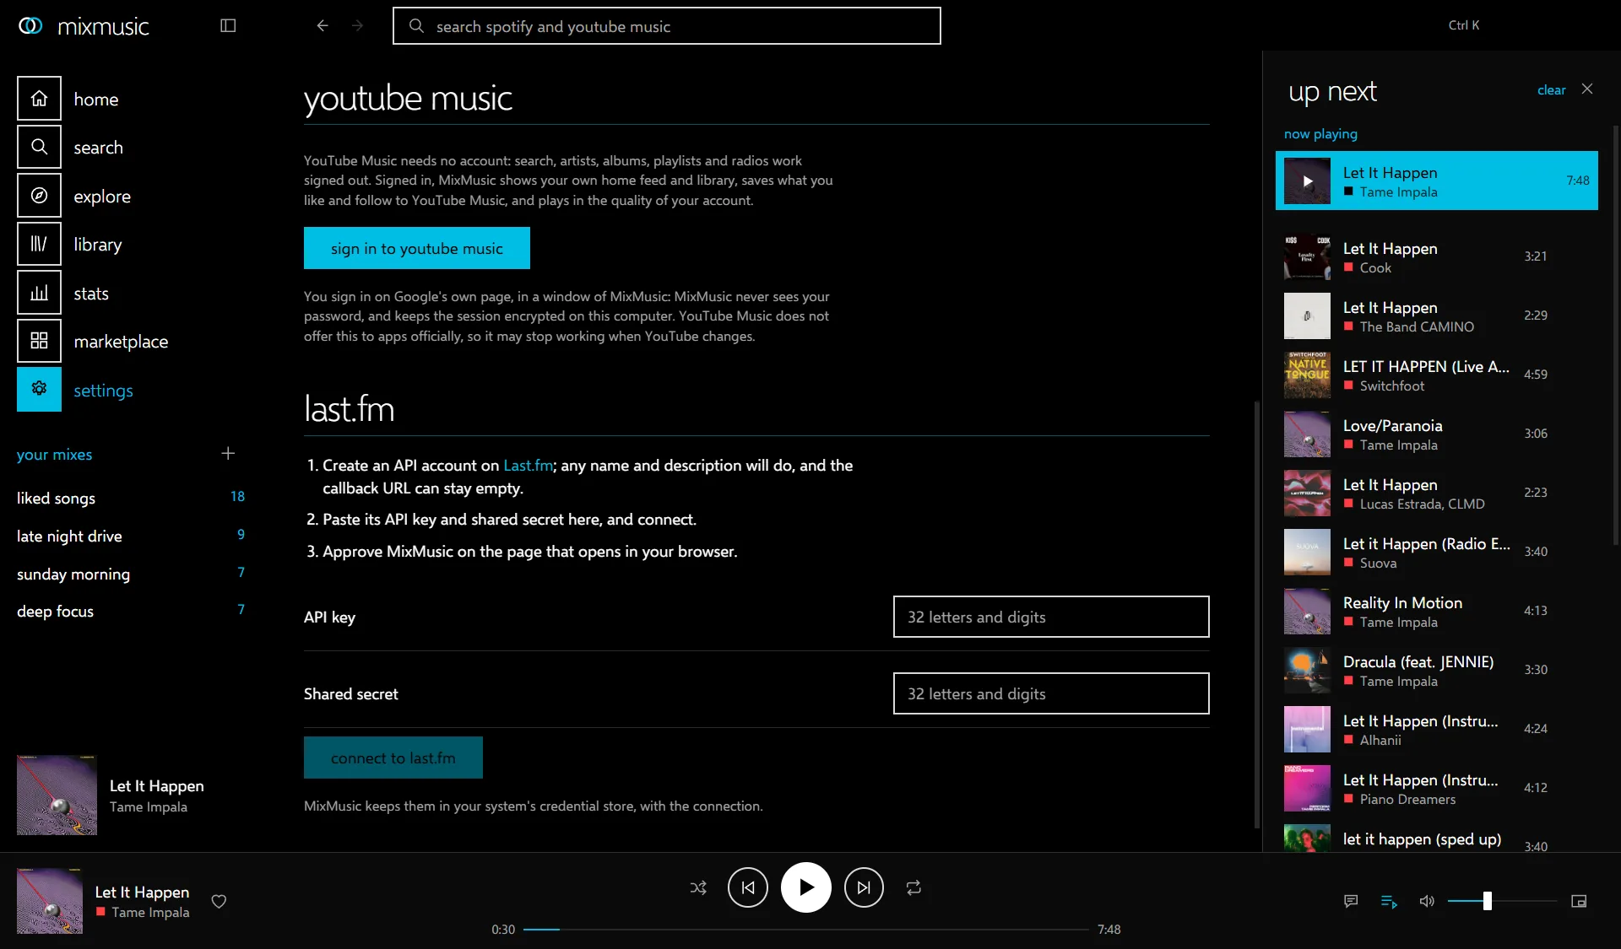Open the deep focus mix

coord(131,611)
